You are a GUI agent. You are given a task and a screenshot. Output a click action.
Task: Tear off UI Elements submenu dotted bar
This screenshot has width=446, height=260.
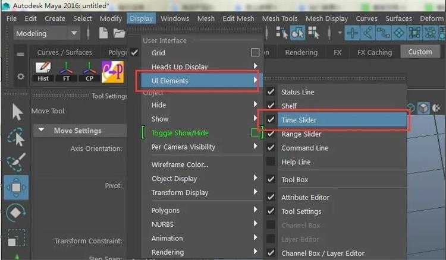pos(335,78)
